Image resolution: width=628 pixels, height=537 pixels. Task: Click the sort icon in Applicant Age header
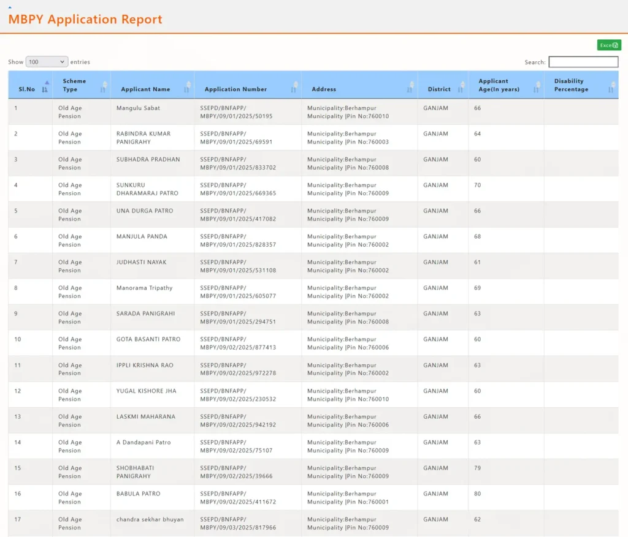(537, 87)
